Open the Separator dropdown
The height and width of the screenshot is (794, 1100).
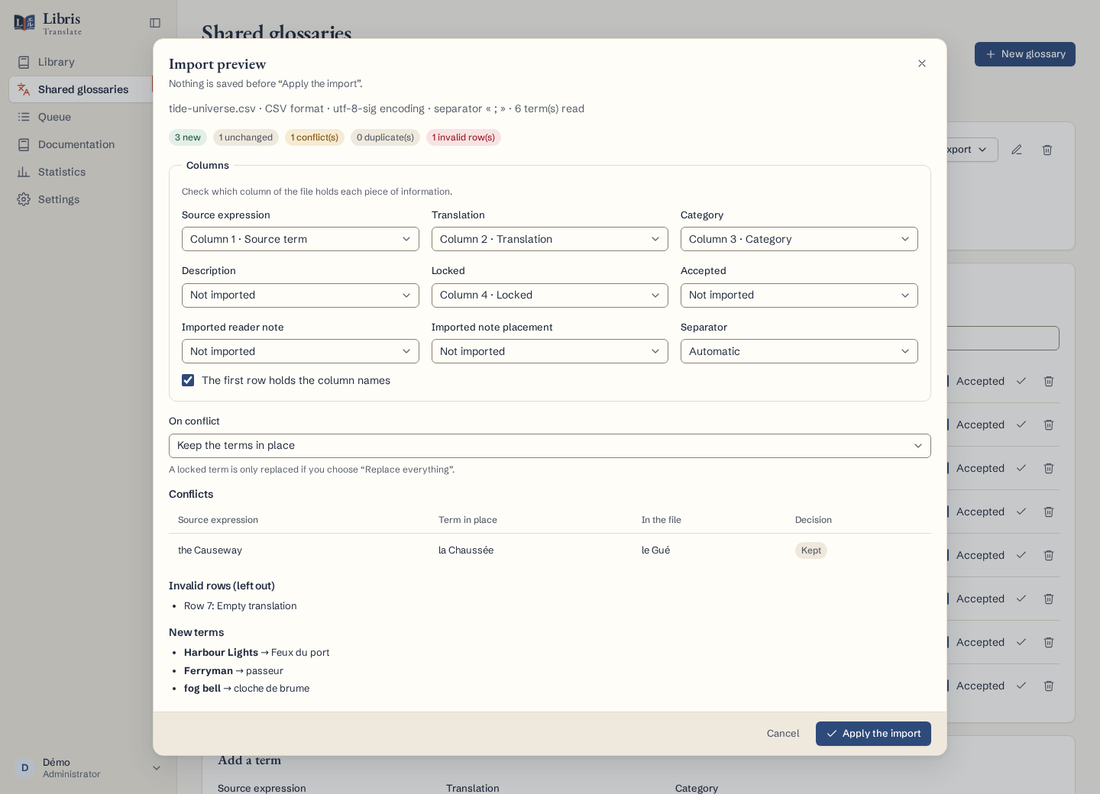coord(799,351)
